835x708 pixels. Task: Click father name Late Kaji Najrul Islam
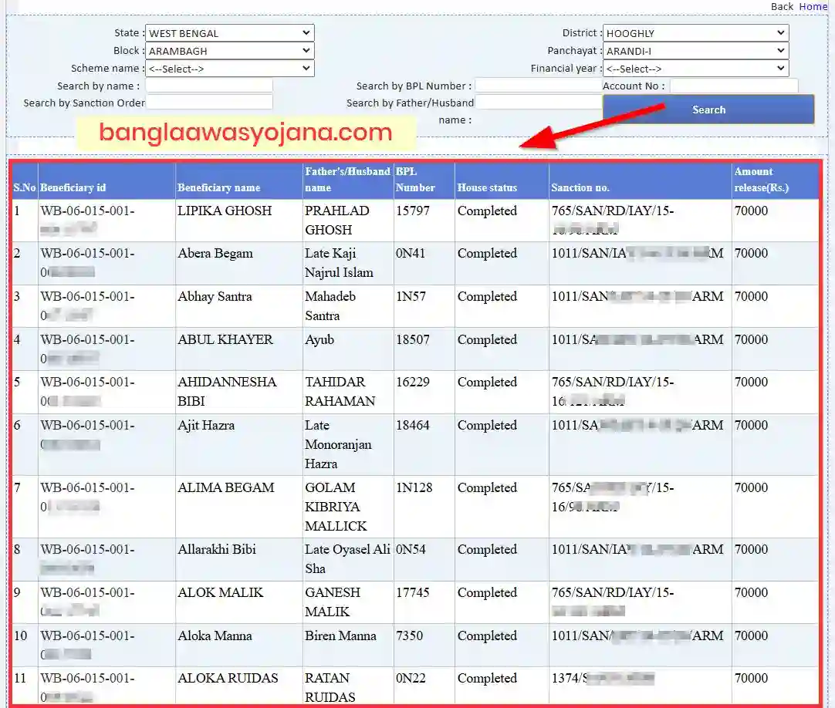[x=339, y=263]
